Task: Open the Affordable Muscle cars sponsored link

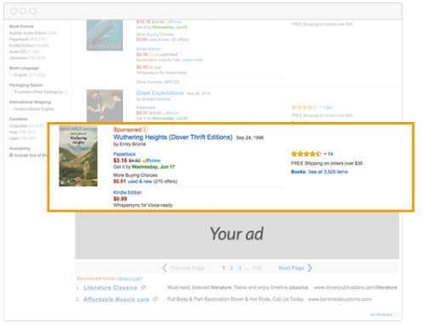Action: (116, 299)
